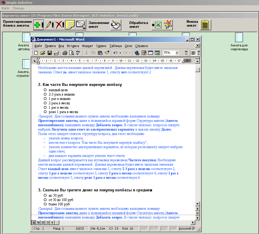Click the pencil edit questionnaire icon
The height and width of the screenshot is (234, 259).
pos(49,25)
